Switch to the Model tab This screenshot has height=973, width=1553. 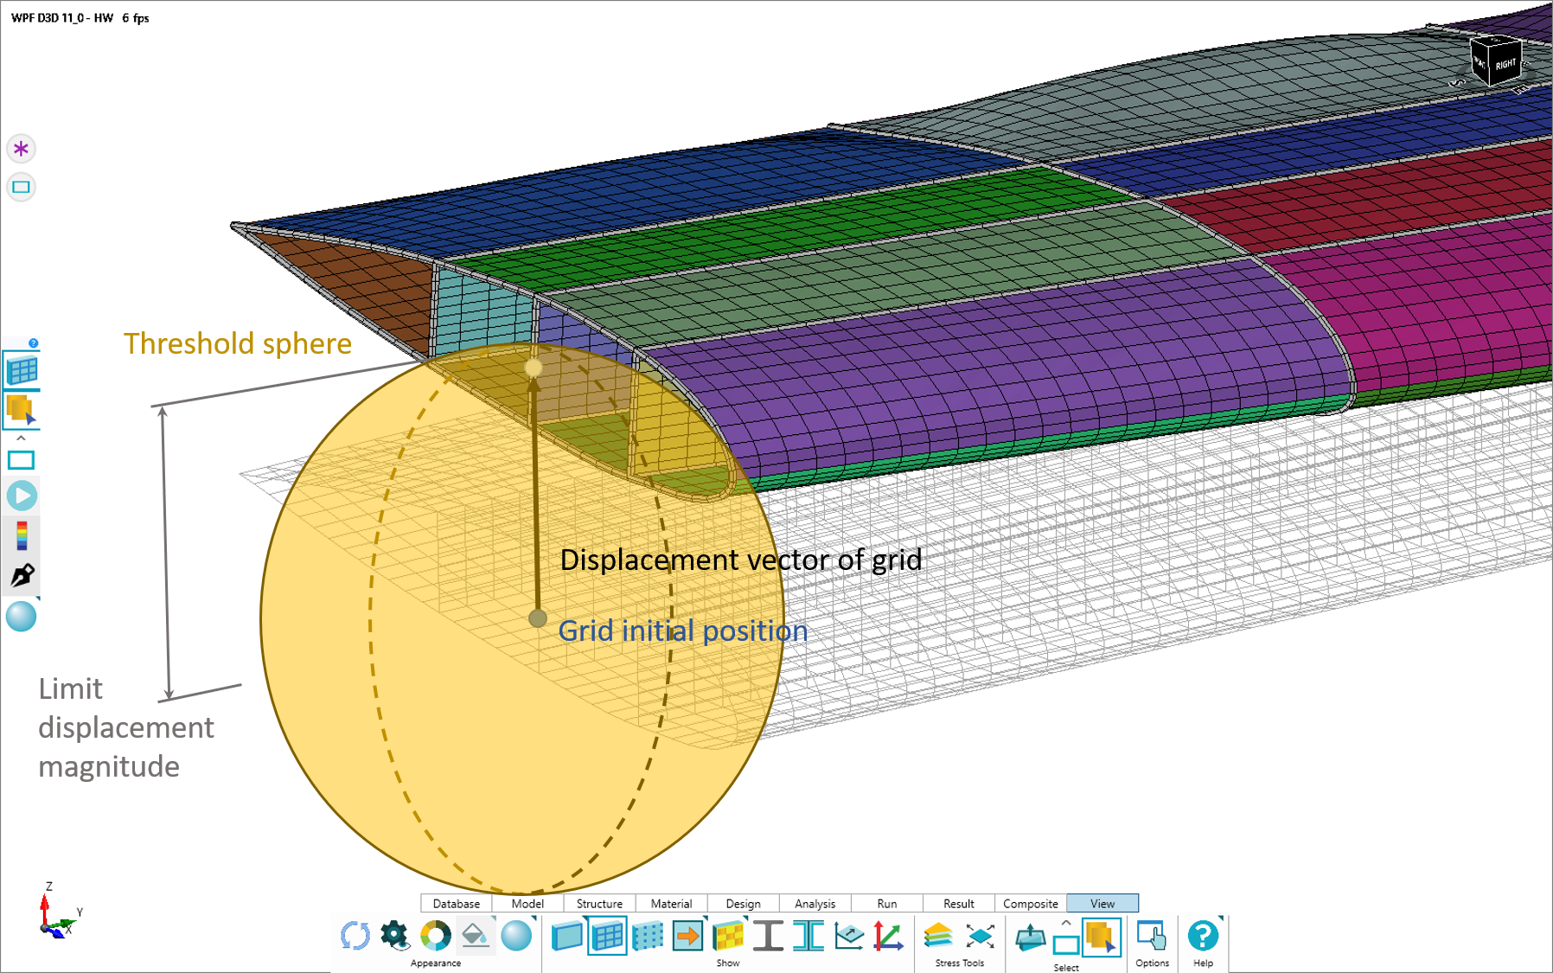click(x=527, y=903)
